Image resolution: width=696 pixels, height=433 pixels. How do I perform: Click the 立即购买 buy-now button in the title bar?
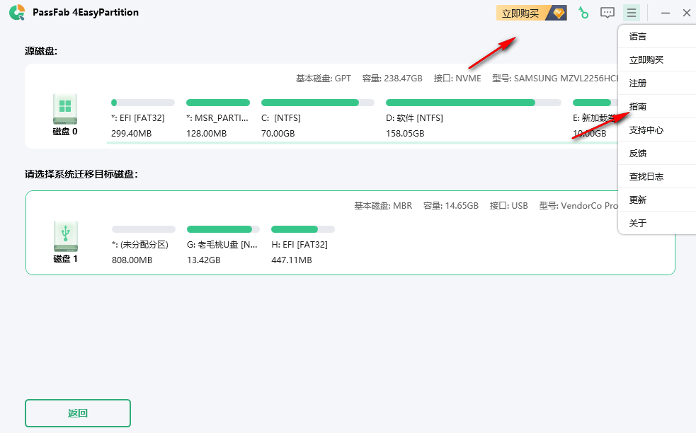(x=531, y=13)
